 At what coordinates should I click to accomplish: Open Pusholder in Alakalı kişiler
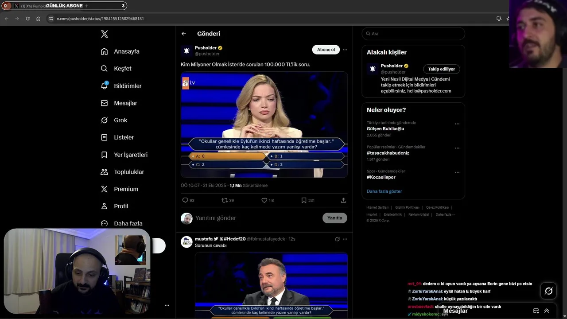click(392, 66)
